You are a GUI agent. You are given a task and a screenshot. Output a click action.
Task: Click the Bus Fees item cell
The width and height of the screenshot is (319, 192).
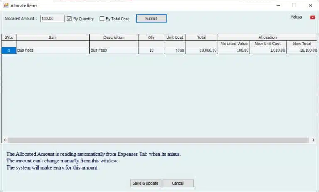point(53,50)
